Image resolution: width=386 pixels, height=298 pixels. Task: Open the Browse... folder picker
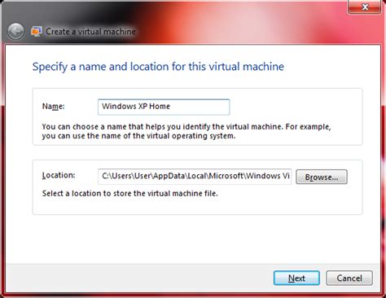[x=322, y=177]
